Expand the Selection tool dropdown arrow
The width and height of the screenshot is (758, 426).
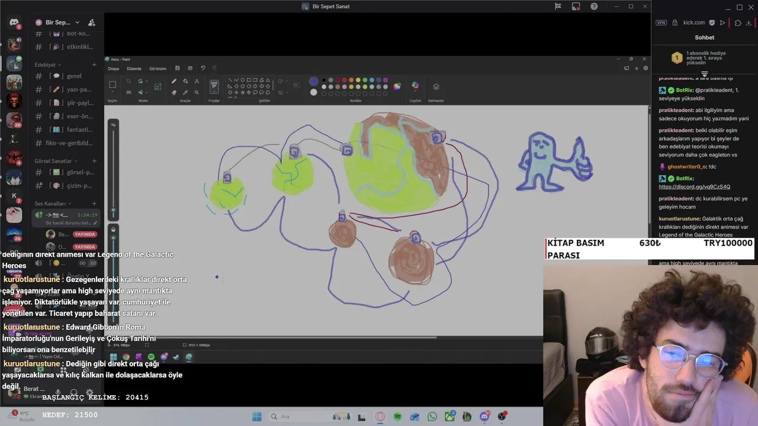tap(113, 92)
